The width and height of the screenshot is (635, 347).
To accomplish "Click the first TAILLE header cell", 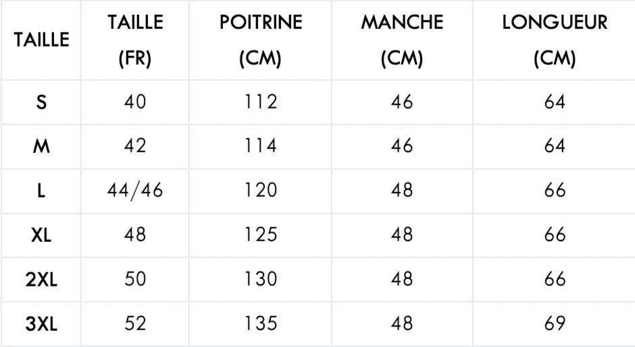I will (42, 40).
